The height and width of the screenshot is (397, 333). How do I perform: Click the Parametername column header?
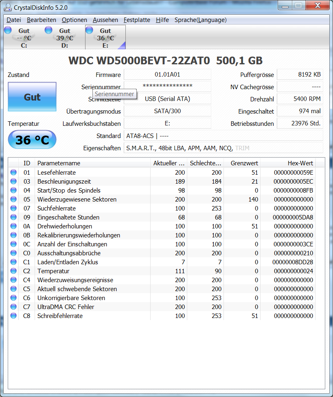[x=61, y=163]
